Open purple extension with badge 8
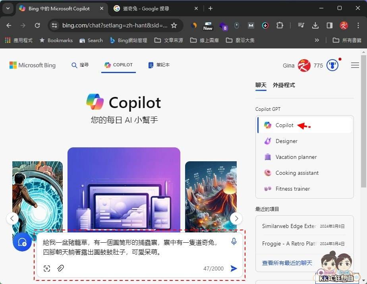367x284 pixels. (x=223, y=26)
